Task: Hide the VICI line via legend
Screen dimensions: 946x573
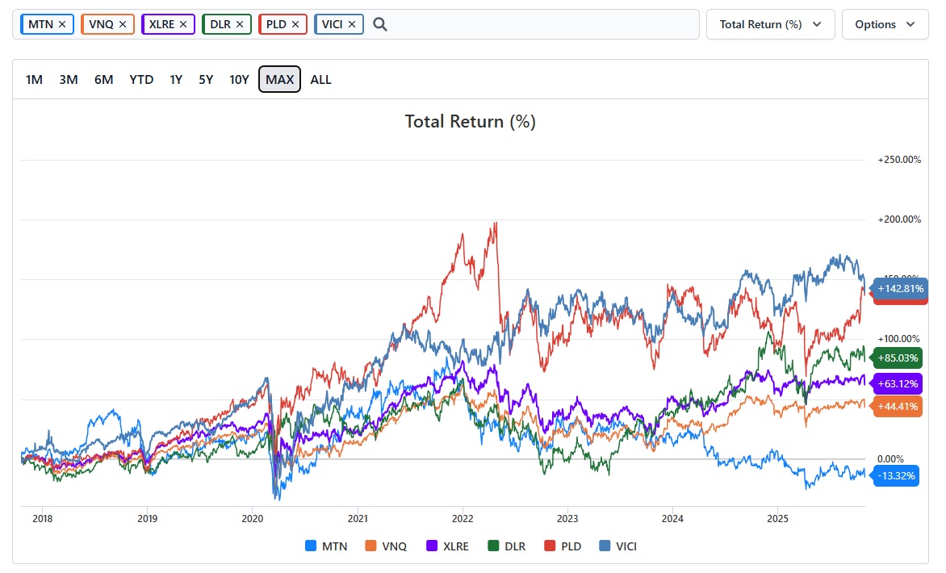Action: (618, 546)
